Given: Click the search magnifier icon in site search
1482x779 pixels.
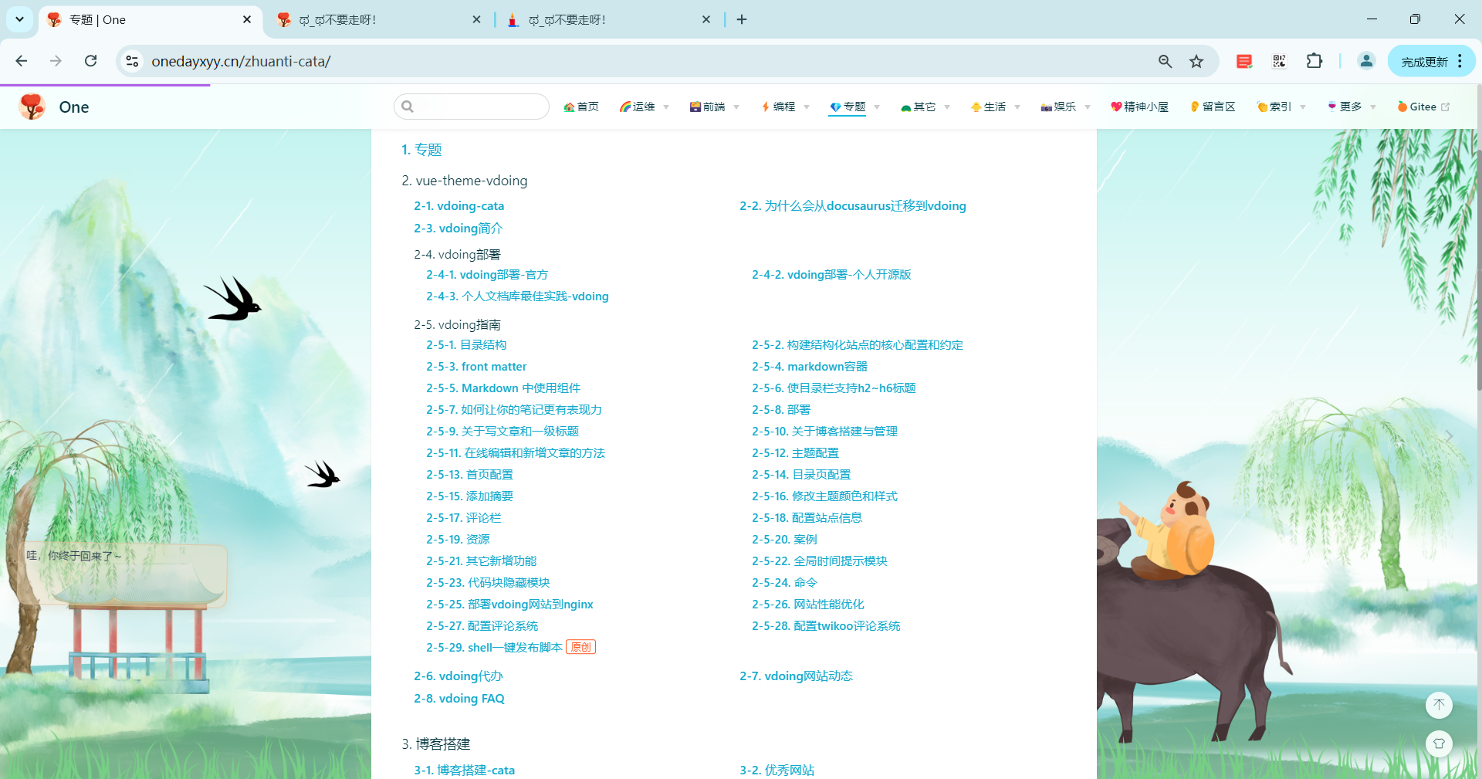Looking at the screenshot, I should pos(408,107).
